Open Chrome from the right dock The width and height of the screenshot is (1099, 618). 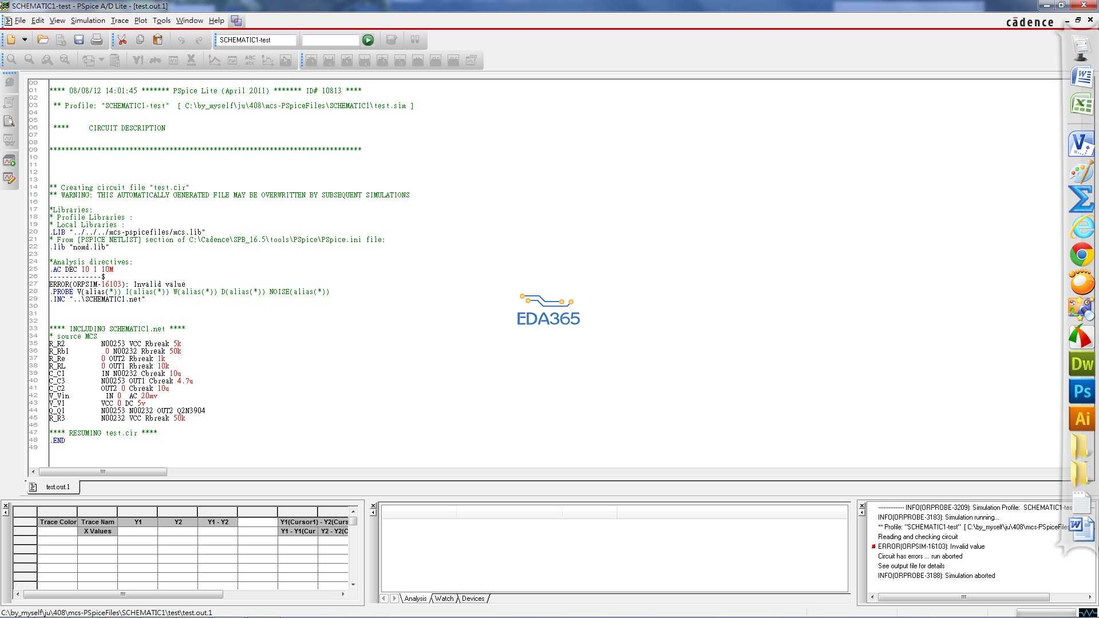click(1081, 255)
